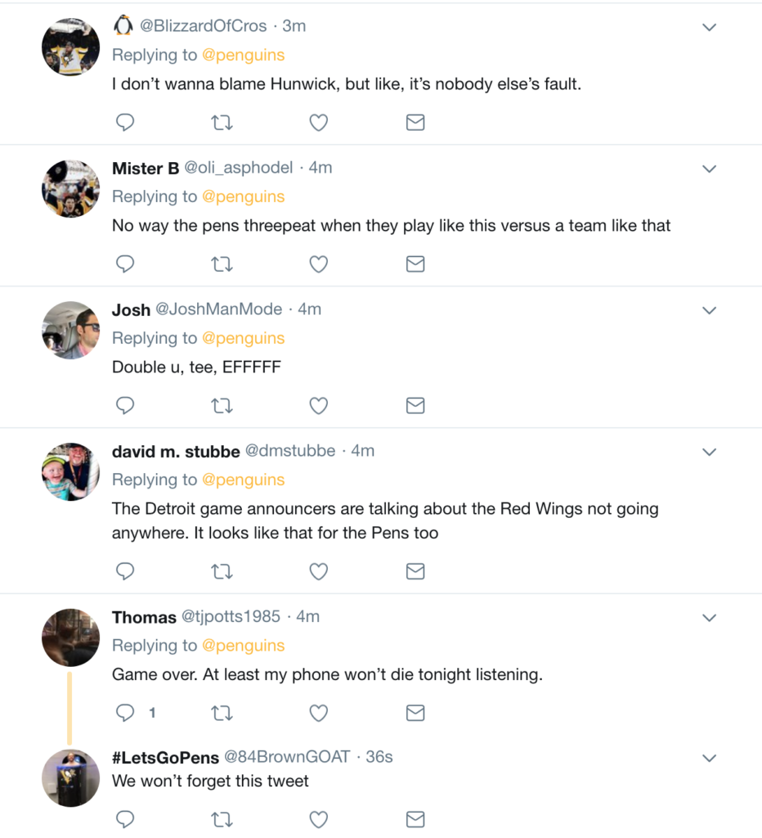Open Thomas's profile avatar
762x838 pixels.
[70, 637]
